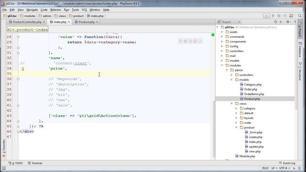306x172 pixels.
Task: Close the ProductController.php tab
Action: point(44,22)
